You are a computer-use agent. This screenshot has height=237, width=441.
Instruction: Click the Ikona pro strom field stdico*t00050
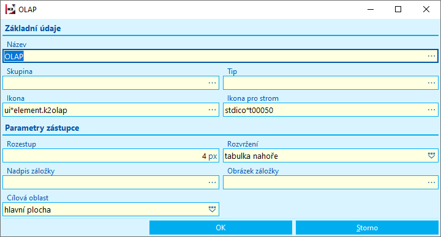[331, 110]
